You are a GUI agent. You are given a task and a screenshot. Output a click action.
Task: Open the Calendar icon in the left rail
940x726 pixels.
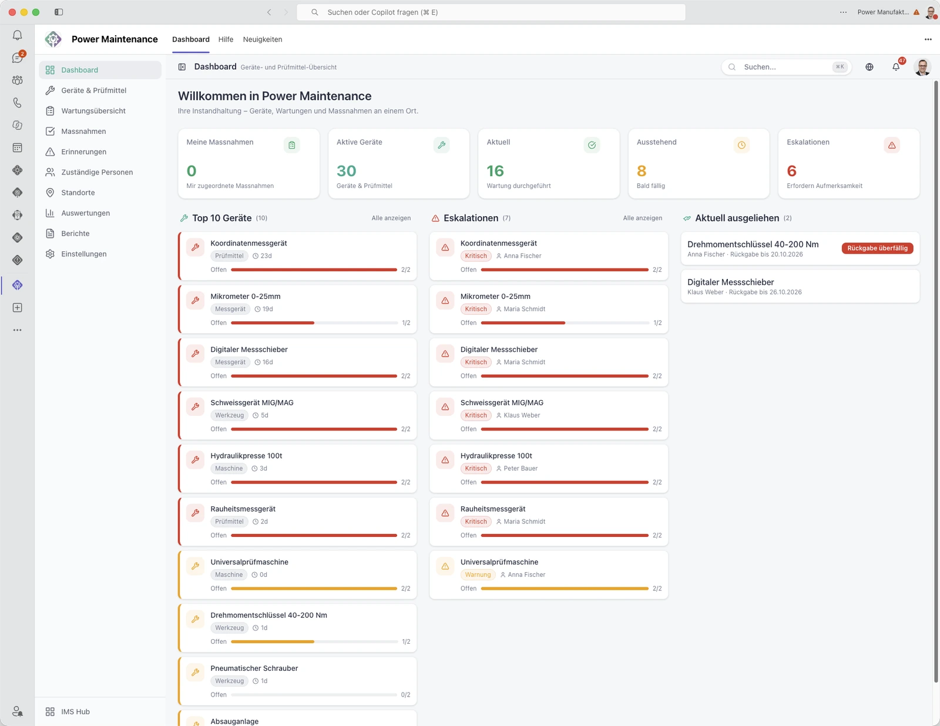[x=18, y=147]
